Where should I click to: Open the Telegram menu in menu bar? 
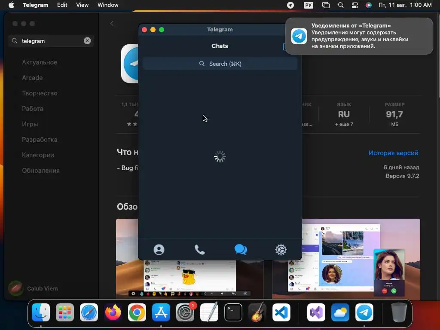[36, 5]
